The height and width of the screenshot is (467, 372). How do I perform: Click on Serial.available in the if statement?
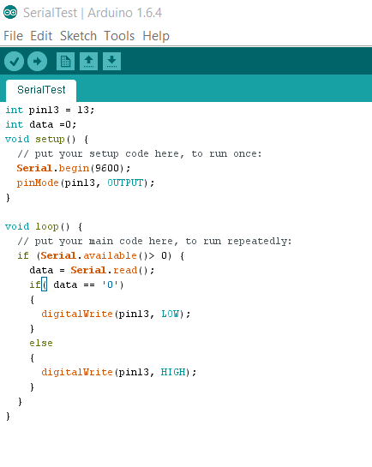88,255
